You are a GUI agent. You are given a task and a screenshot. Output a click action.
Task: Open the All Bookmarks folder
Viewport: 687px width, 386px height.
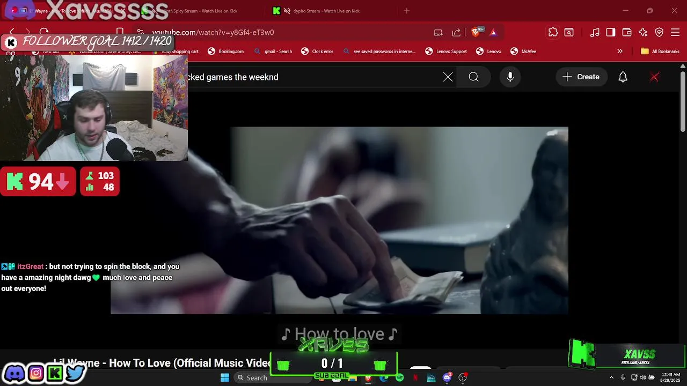coord(660,51)
